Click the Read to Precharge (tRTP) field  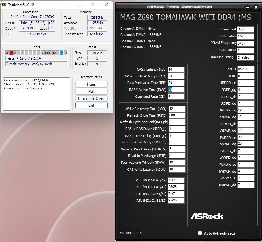[x=177, y=155]
